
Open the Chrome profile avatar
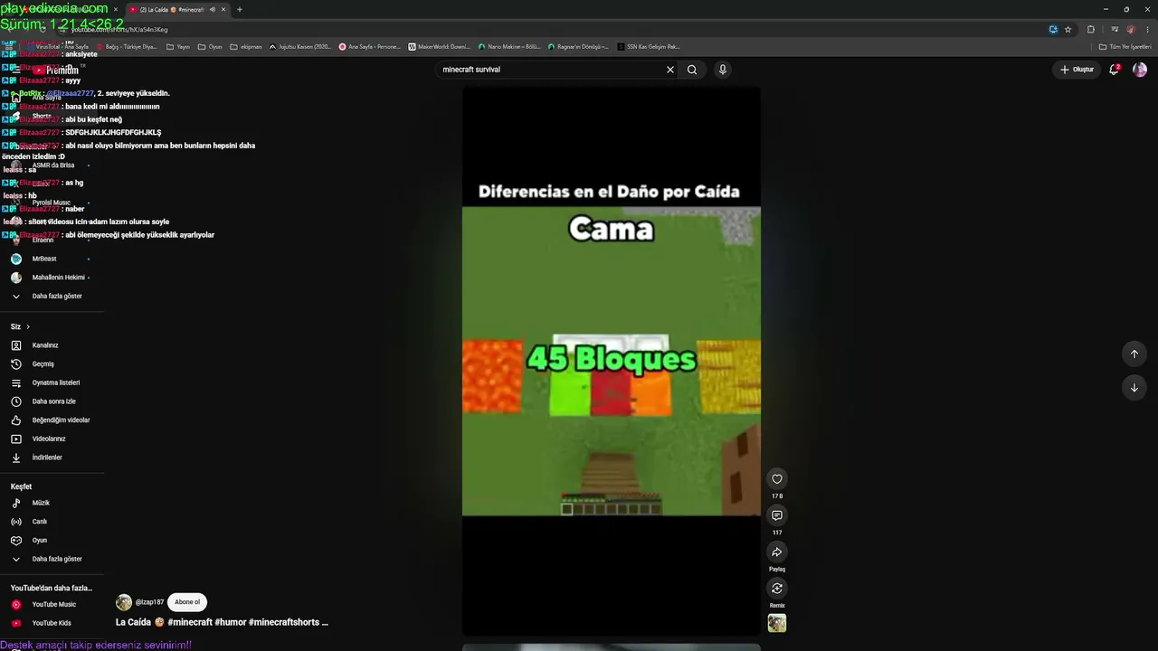1131,29
